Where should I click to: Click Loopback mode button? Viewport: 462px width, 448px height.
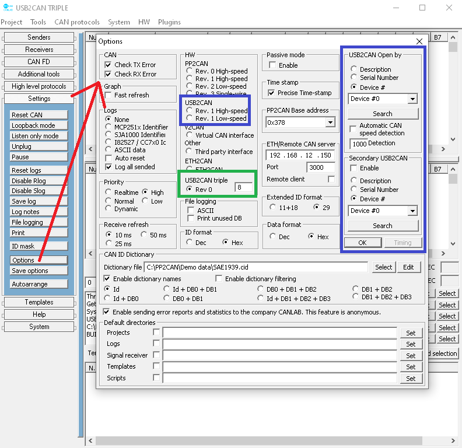[39, 125]
